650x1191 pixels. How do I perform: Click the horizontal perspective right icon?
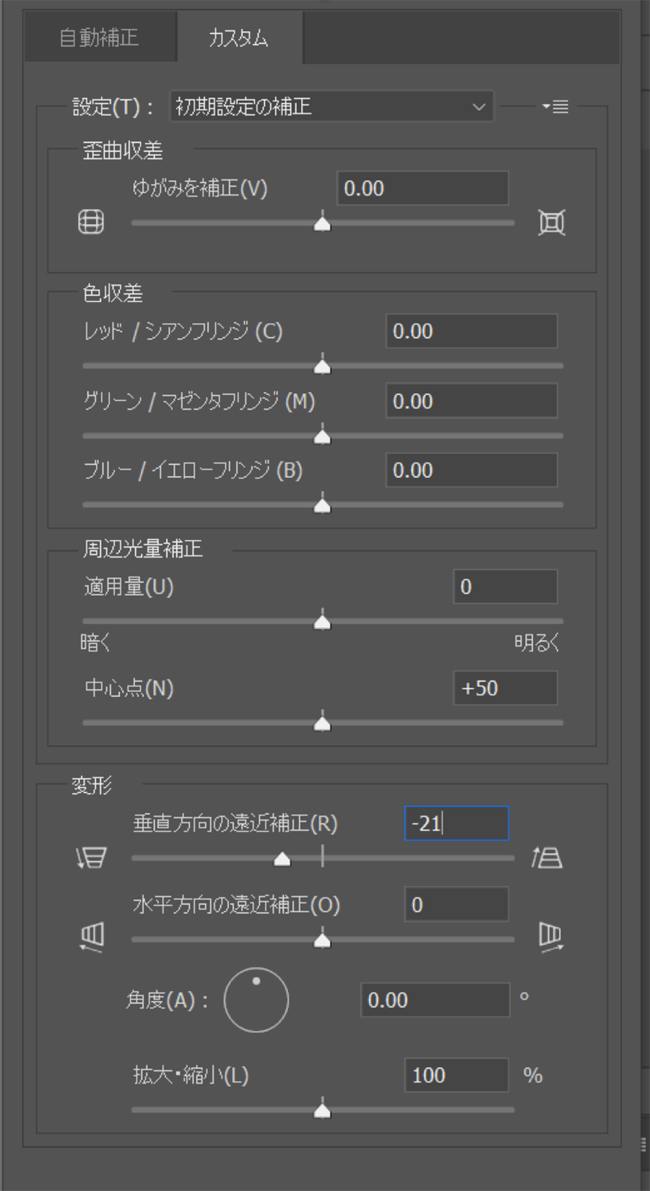click(x=551, y=937)
